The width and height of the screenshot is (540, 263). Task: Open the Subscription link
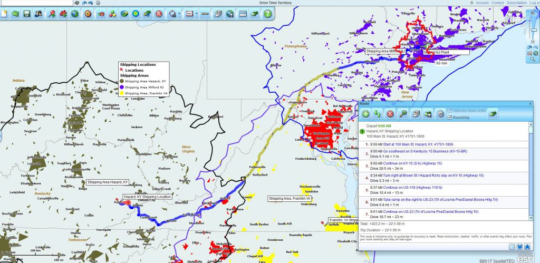517,3
